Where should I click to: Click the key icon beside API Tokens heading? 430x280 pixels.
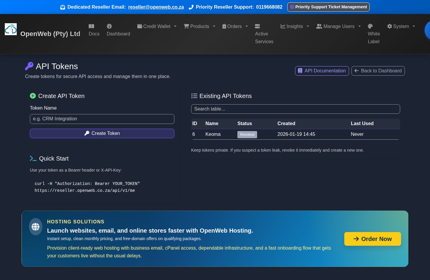29,66
